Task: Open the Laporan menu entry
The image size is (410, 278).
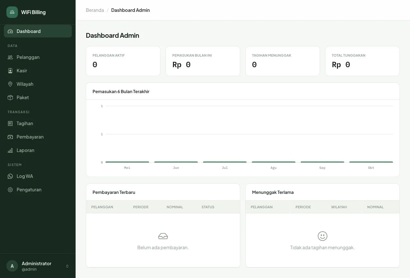Action: point(38,150)
